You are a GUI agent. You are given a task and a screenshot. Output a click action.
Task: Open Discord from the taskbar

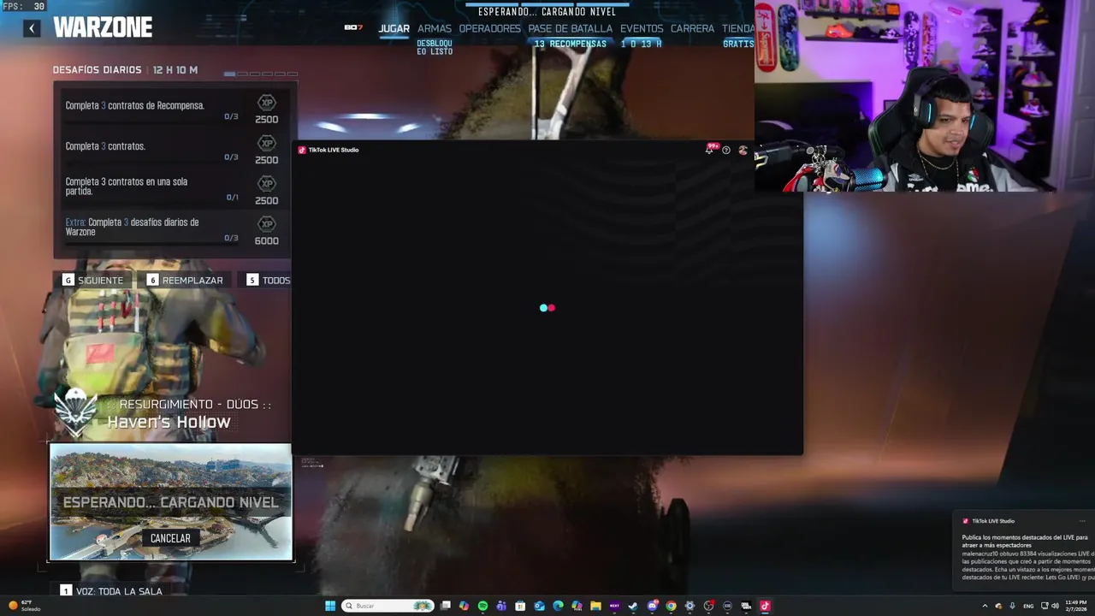tap(652, 606)
